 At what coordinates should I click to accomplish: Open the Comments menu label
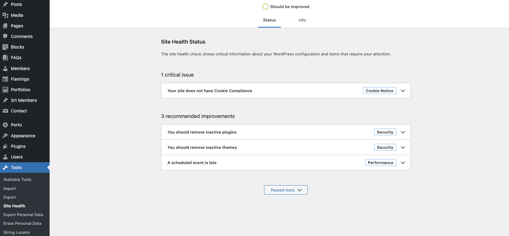22,36
